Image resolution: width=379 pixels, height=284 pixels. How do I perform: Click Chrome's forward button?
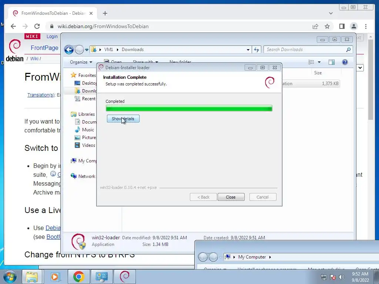[x=25, y=26]
